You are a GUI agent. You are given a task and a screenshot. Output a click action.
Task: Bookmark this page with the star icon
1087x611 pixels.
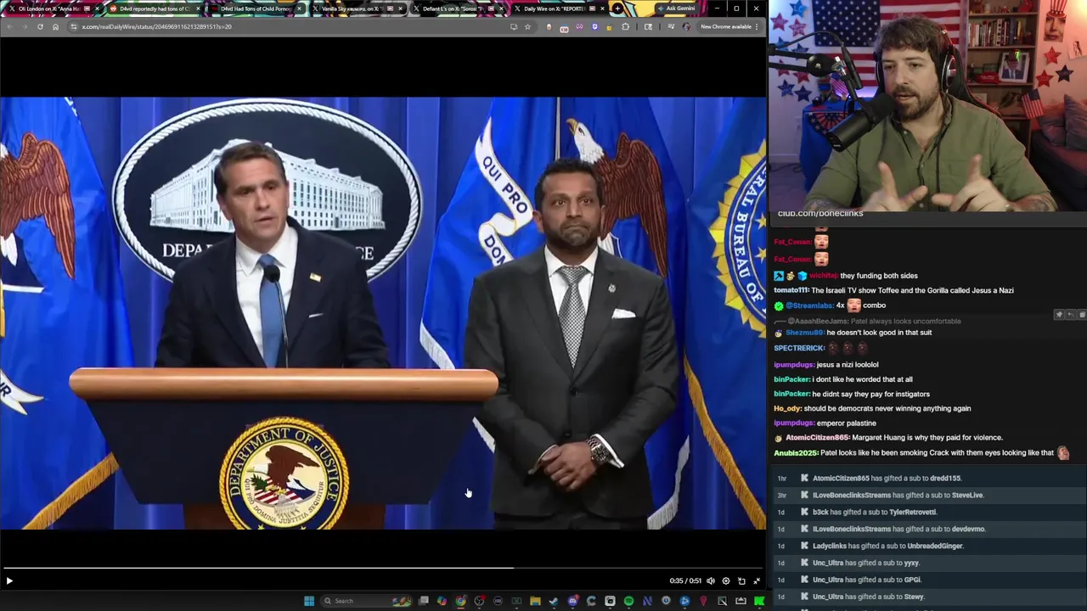527,26
